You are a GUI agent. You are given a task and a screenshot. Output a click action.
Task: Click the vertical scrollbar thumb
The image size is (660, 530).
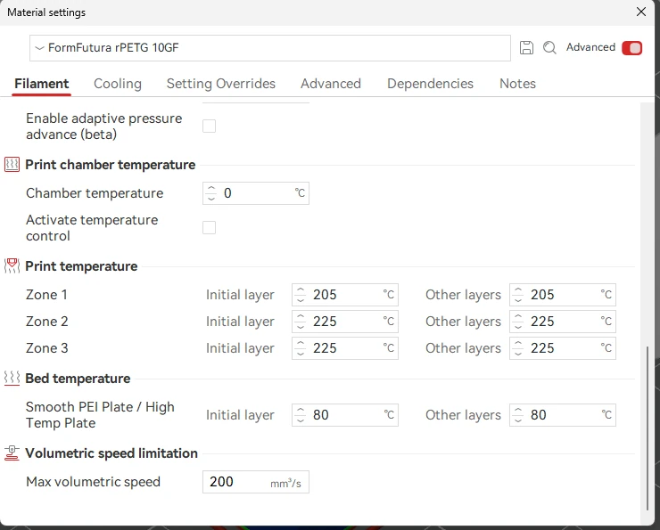(648, 428)
